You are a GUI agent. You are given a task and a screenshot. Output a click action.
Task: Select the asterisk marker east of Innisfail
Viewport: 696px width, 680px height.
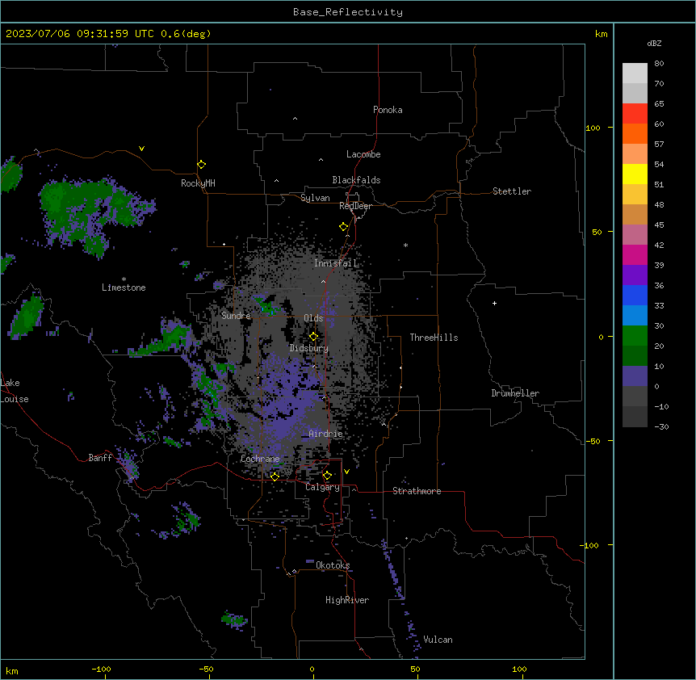pos(405,245)
